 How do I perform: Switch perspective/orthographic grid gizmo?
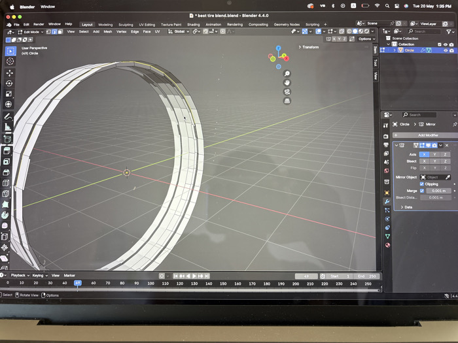(x=287, y=101)
